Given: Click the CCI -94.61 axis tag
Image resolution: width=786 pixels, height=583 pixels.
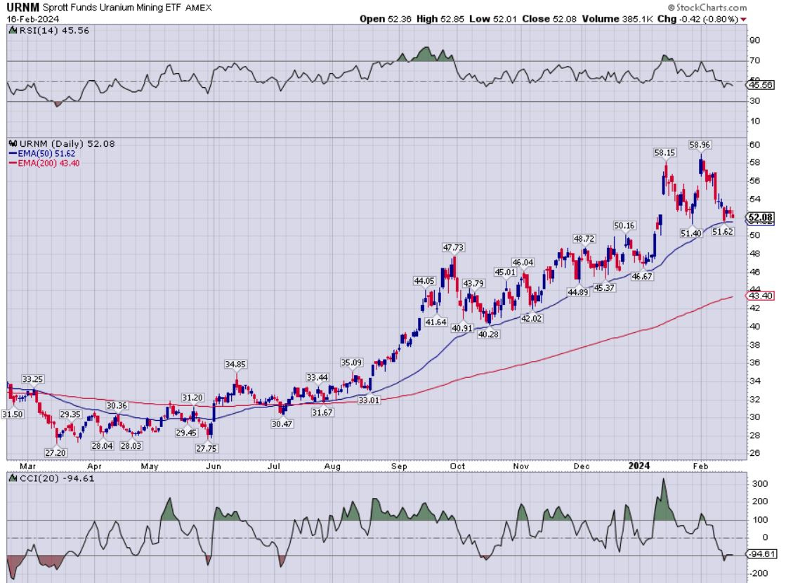Looking at the screenshot, I should [761, 554].
